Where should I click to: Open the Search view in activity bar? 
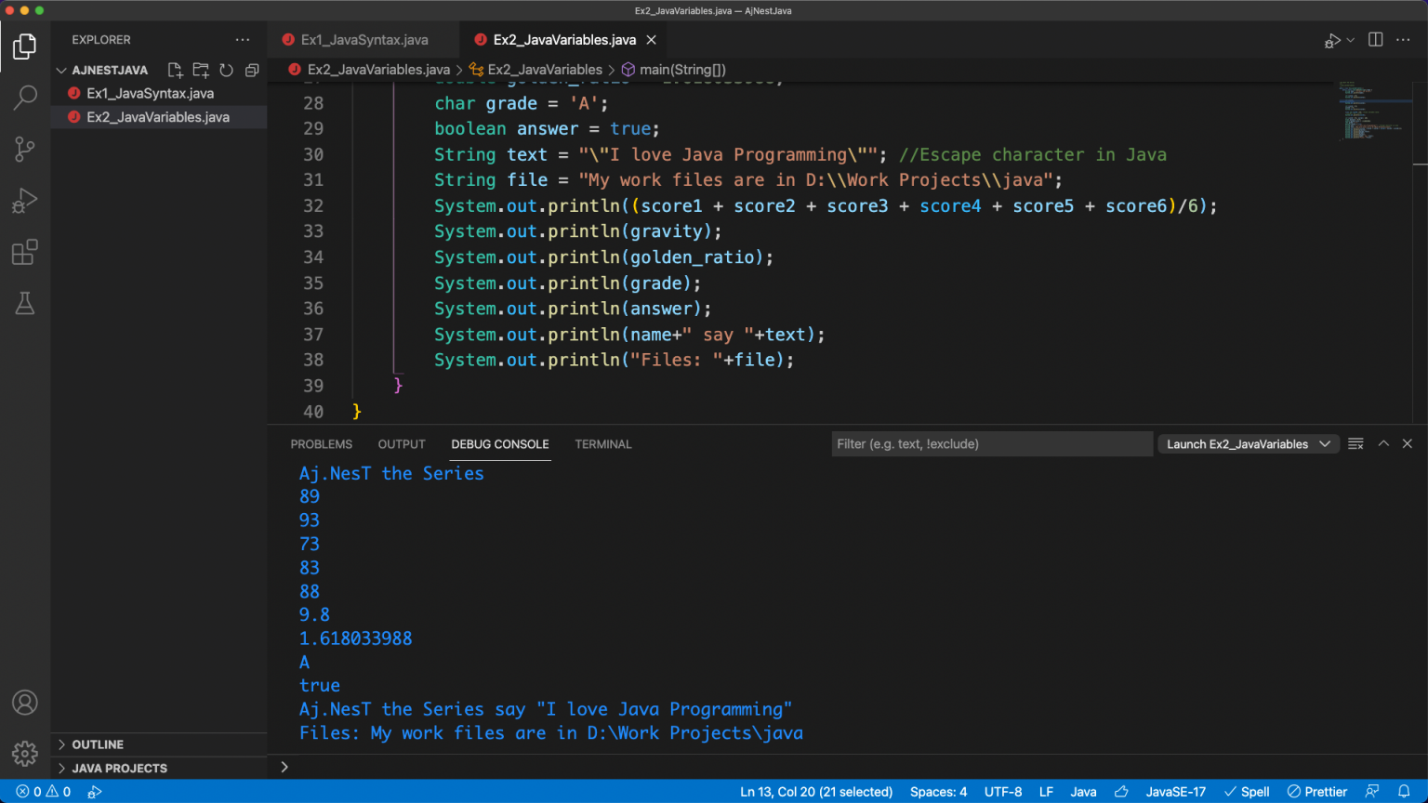(x=25, y=98)
